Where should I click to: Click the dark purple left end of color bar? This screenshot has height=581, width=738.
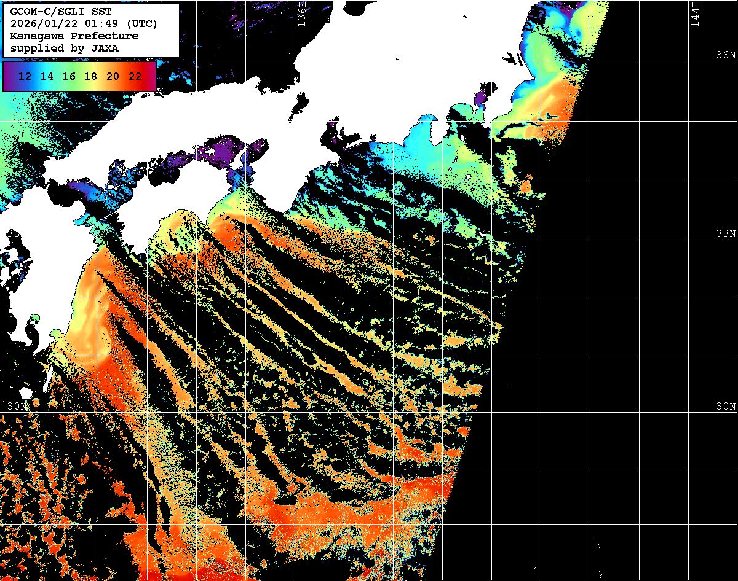[9, 77]
